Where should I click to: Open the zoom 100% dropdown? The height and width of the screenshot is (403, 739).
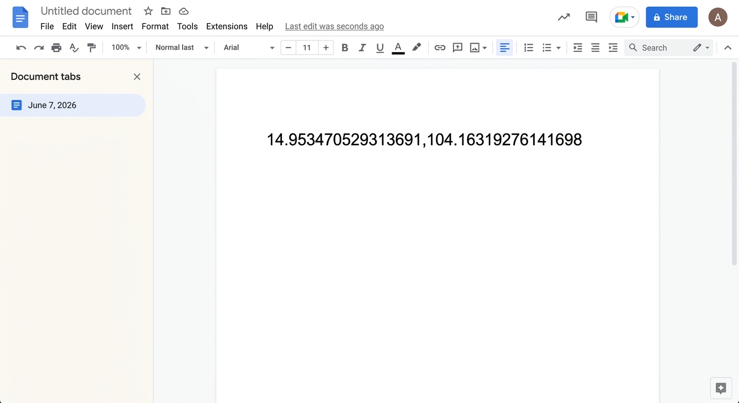pos(126,48)
